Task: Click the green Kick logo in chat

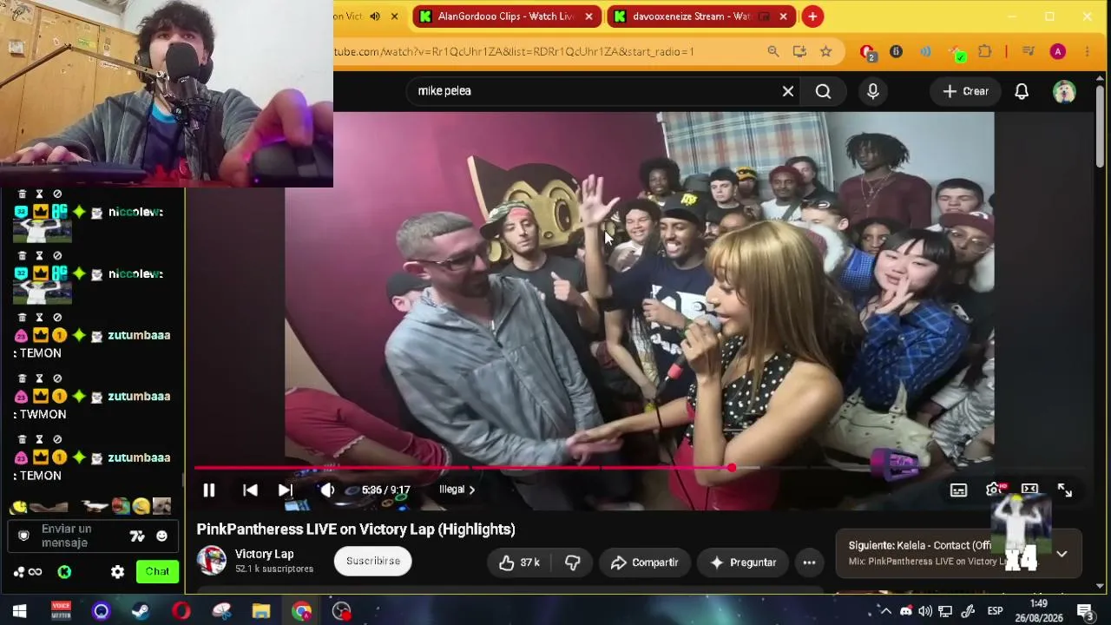Action: pyautogui.click(x=64, y=572)
